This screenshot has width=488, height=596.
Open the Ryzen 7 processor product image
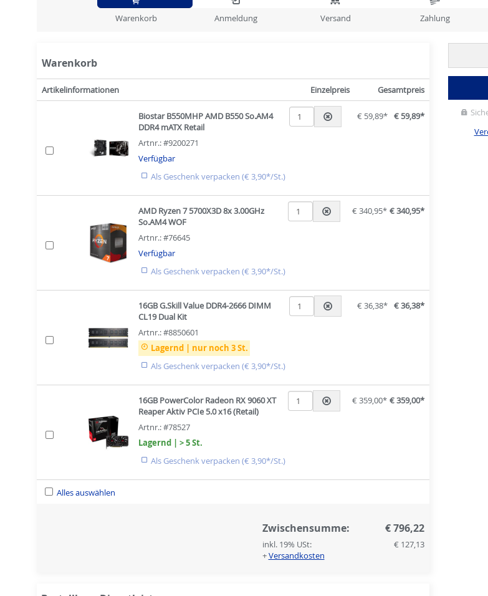[108, 243]
